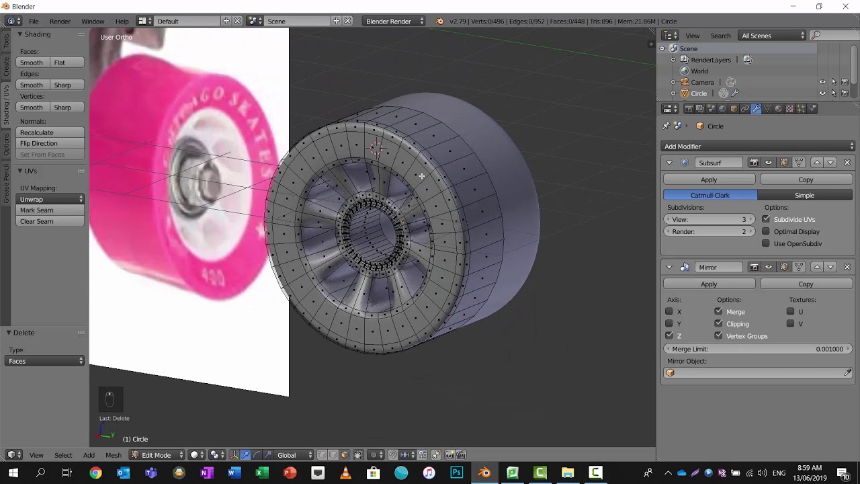Toggle the 3D manipulator widget
Viewport: 860px width, 484px height.
click(234, 455)
